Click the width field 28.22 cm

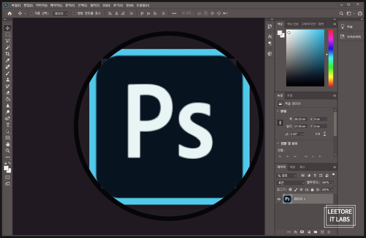pos(300,119)
